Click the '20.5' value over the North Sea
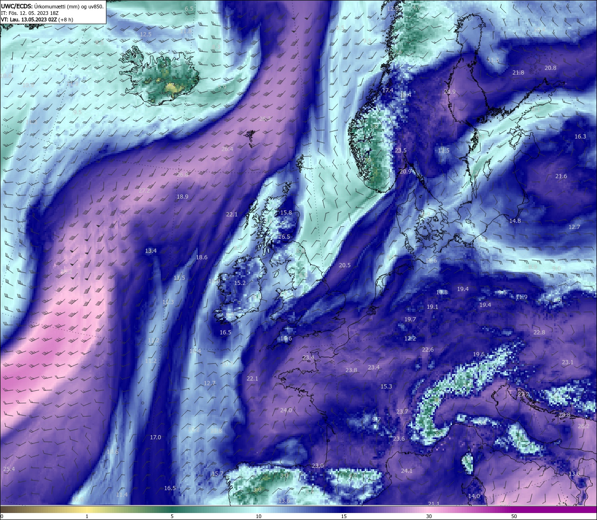Viewport: 597px width, 520px height. 345,265
